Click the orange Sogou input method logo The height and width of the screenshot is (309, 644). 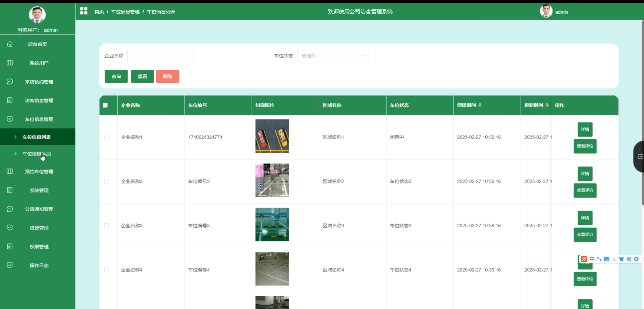click(584, 259)
